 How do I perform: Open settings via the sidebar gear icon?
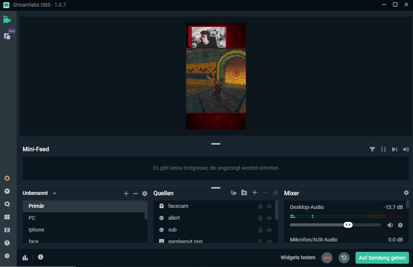7,256
